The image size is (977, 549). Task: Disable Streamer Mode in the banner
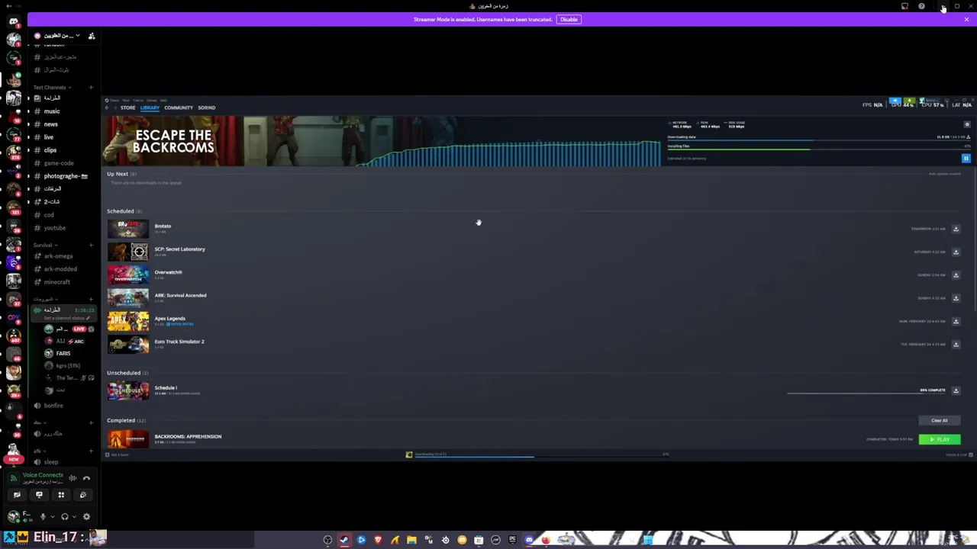click(x=569, y=19)
